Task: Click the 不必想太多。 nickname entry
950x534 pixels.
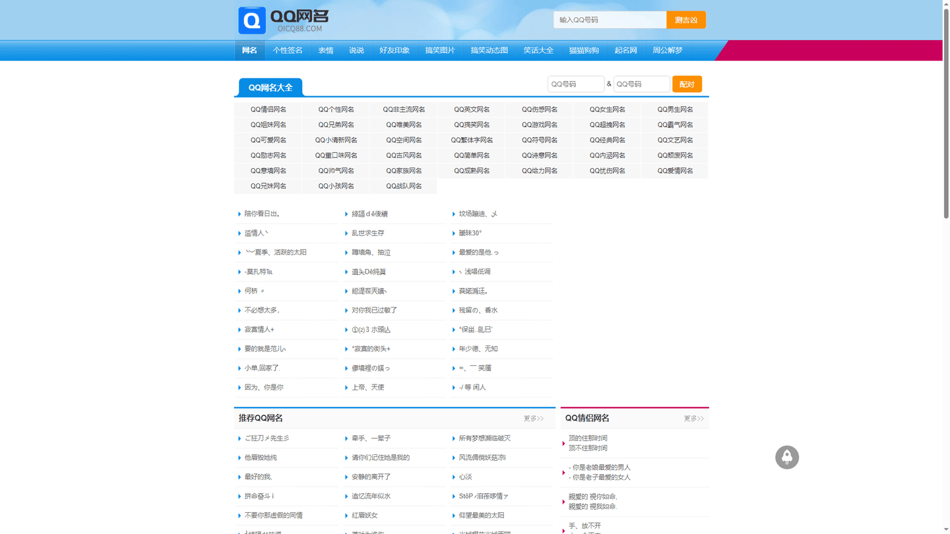Action: (263, 310)
